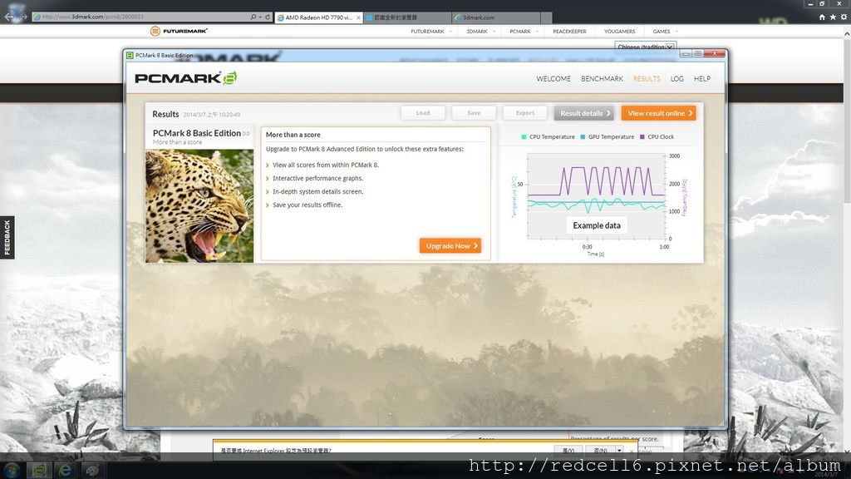Image resolution: width=851 pixels, height=479 pixels.
Task: Click the Futuremark logo on the website
Action: (179, 31)
